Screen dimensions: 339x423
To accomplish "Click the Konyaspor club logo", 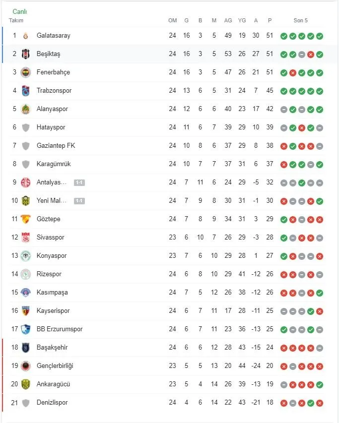I will tap(26, 256).
